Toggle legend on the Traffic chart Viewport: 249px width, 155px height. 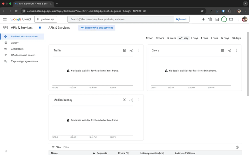coord(124,50)
